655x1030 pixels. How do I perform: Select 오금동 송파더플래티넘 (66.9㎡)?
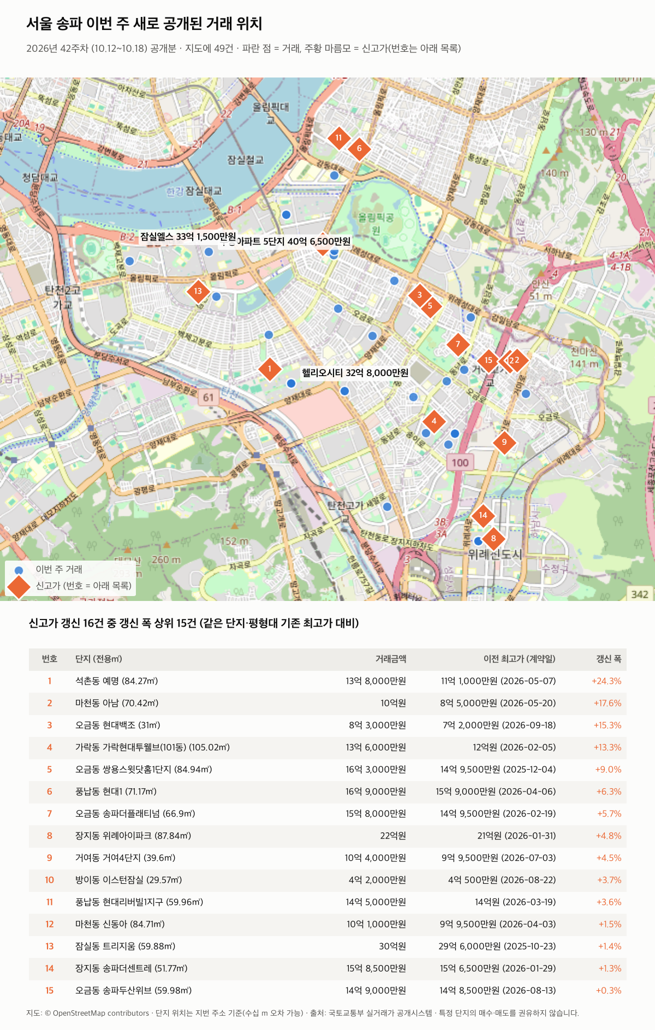click(135, 814)
